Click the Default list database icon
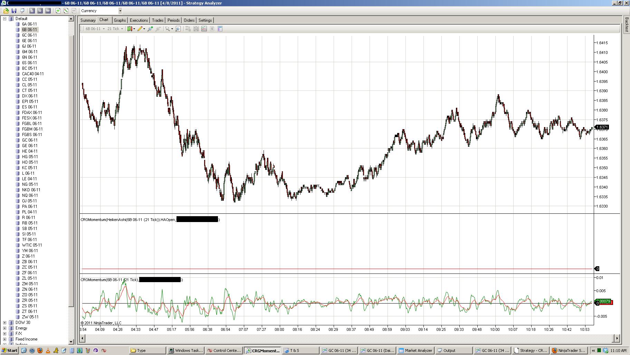The image size is (630, 355). coord(11,19)
